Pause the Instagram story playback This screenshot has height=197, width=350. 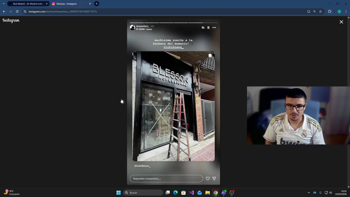point(208,28)
